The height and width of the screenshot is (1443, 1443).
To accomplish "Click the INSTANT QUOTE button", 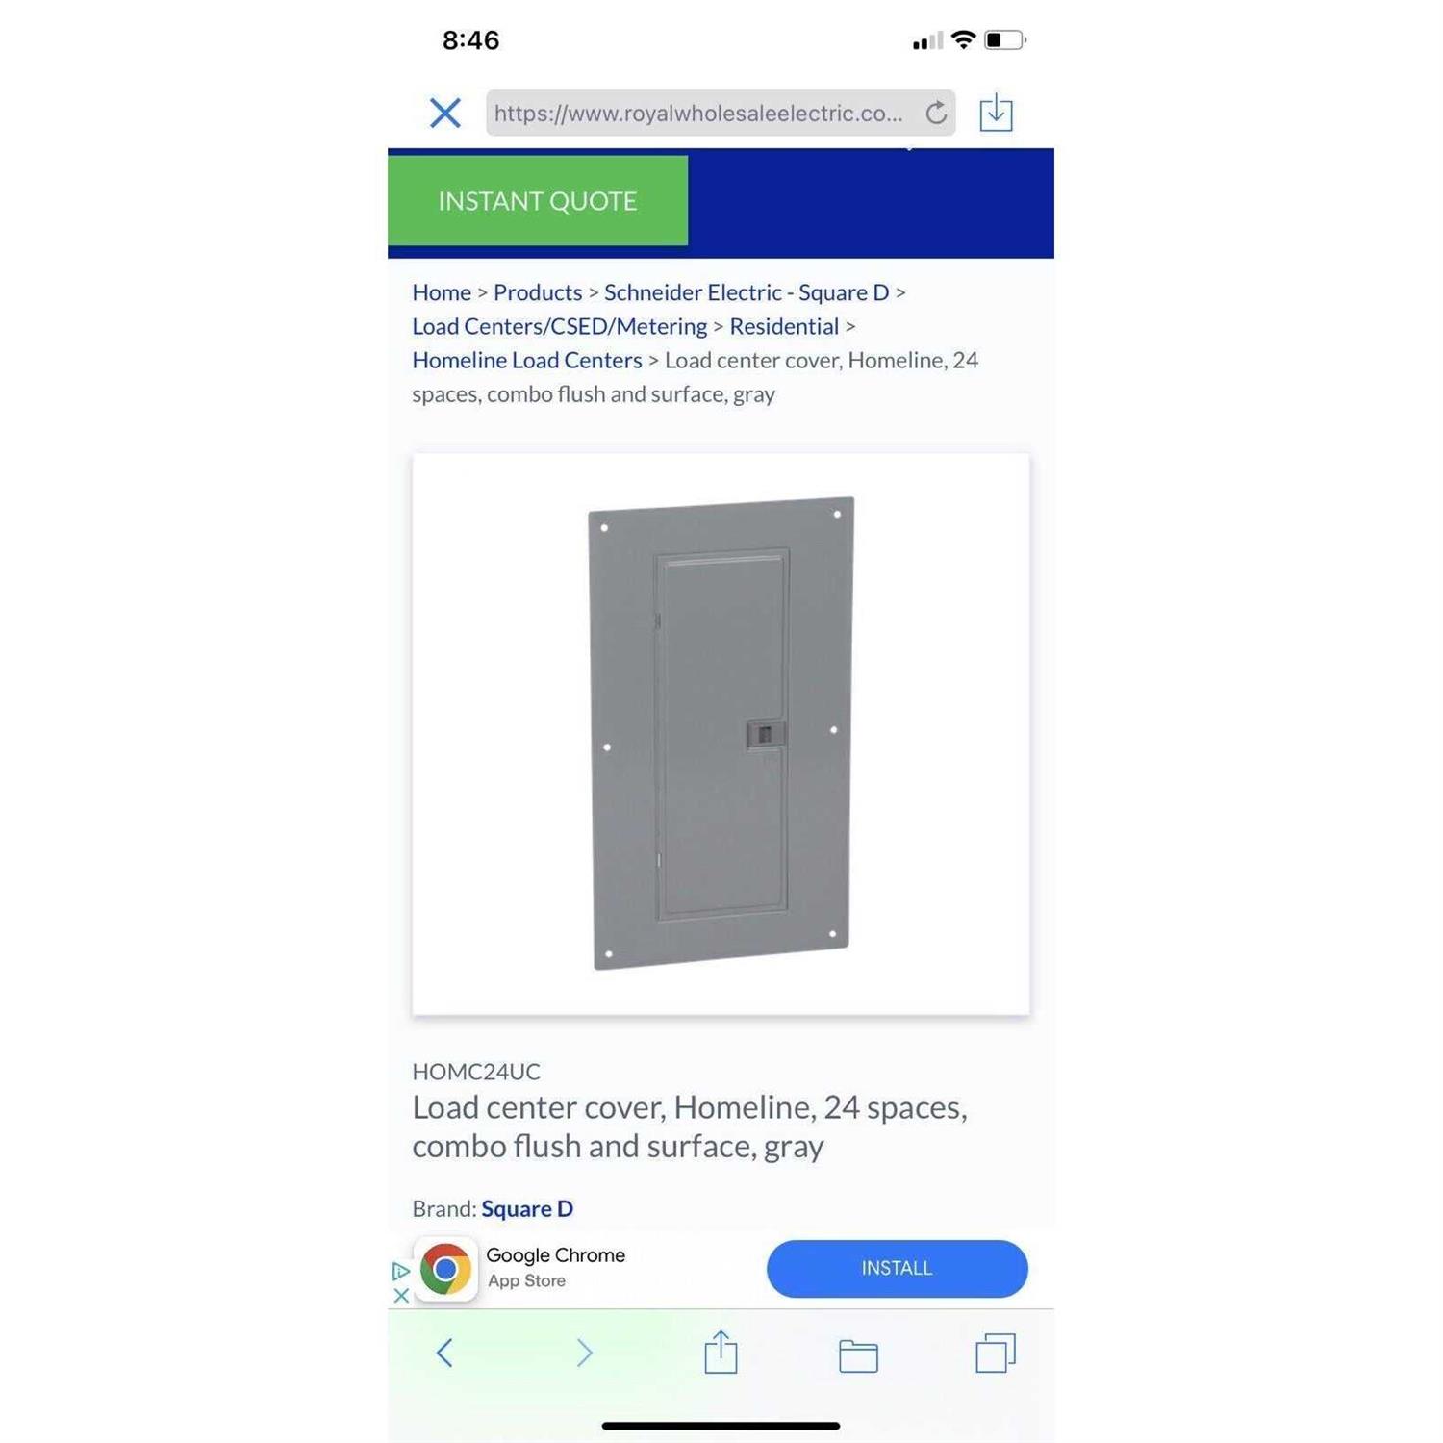I will click(538, 200).
